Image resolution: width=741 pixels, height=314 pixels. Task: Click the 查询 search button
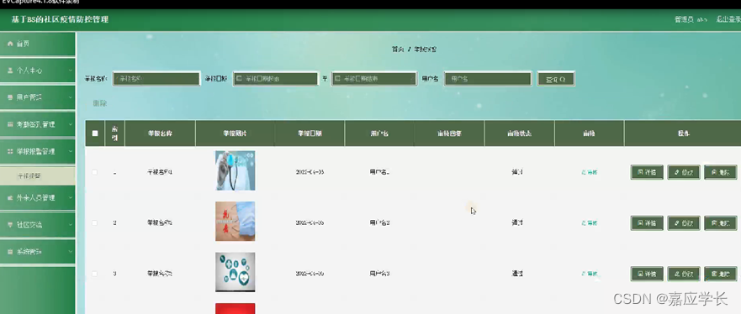556,79
